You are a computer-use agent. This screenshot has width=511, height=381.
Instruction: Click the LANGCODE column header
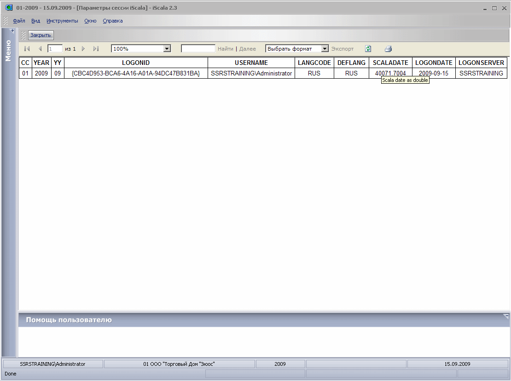point(314,63)
